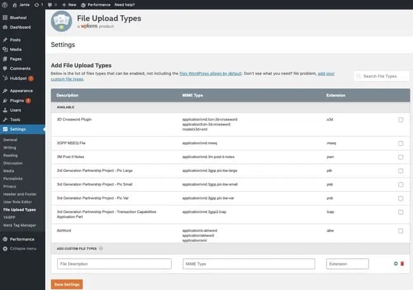
Task: Click the Posts pushpin icon
Action: pos(5,40)
